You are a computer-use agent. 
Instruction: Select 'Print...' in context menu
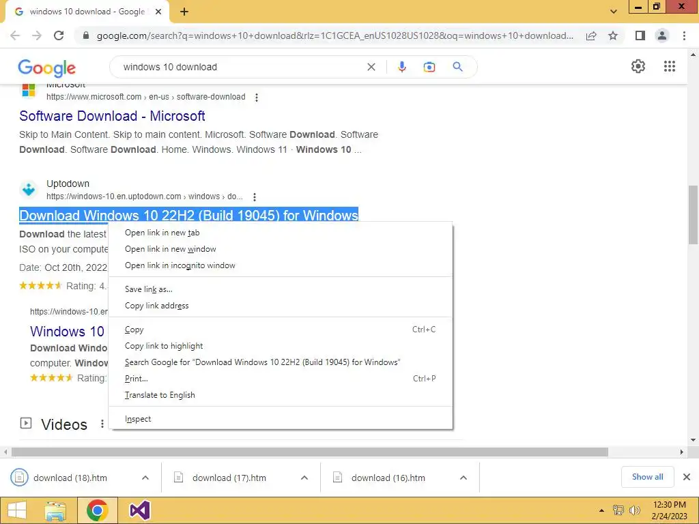coord(281,379)
